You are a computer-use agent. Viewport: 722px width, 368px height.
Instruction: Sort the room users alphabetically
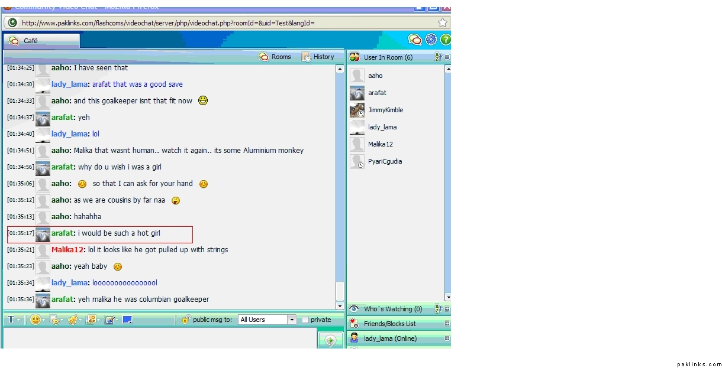pos(438,57)
